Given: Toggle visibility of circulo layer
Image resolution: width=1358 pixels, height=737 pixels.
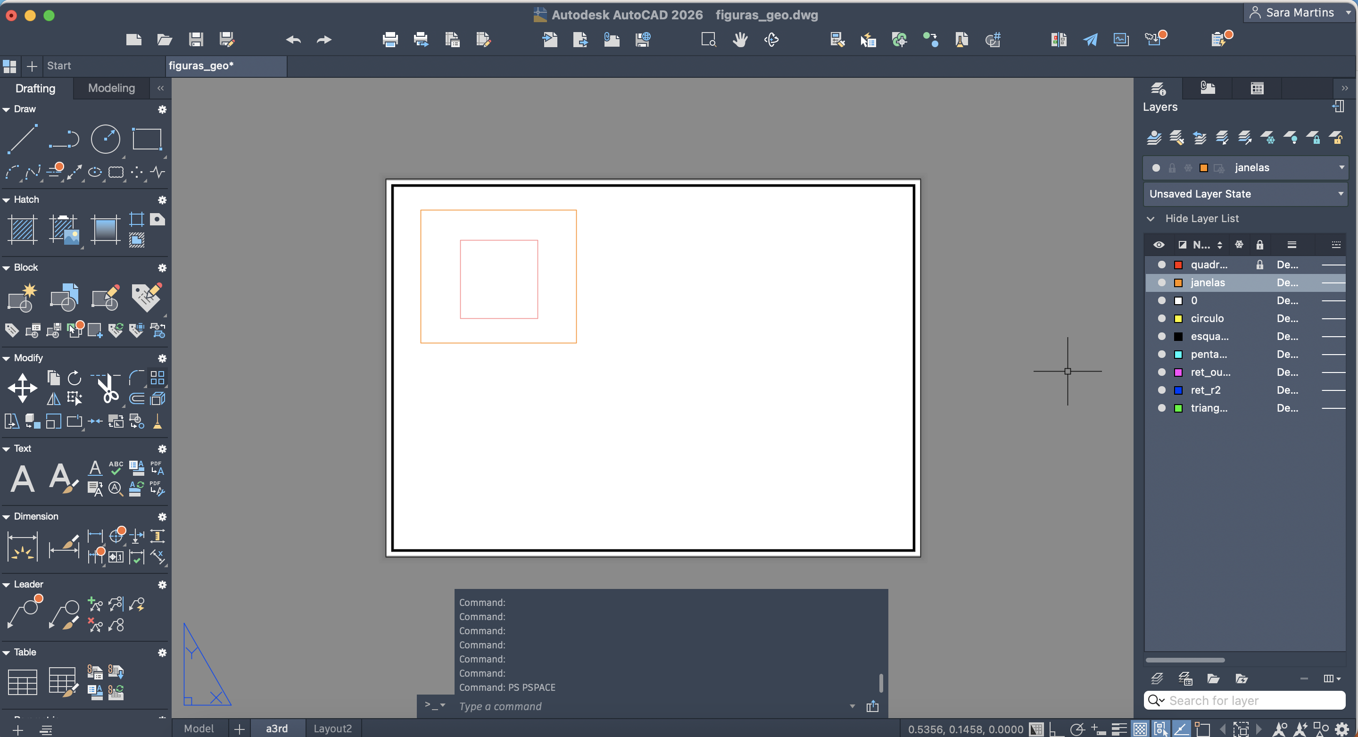Looking at the screenshot, I should point(1161,318).
